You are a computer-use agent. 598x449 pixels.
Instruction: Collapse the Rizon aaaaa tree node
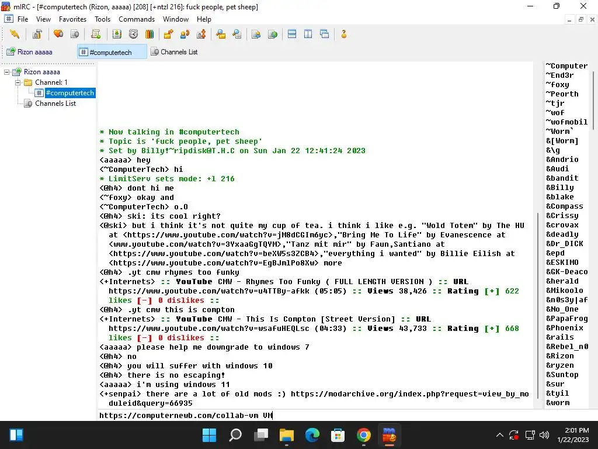(7, 72)
